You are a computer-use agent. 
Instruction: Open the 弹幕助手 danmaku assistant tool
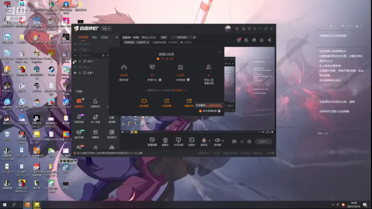[79, 103]
